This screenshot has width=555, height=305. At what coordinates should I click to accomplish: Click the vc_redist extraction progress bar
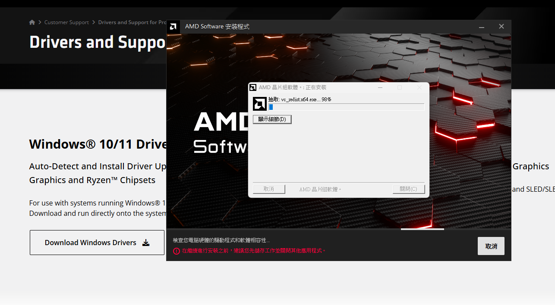click(346, 107)
